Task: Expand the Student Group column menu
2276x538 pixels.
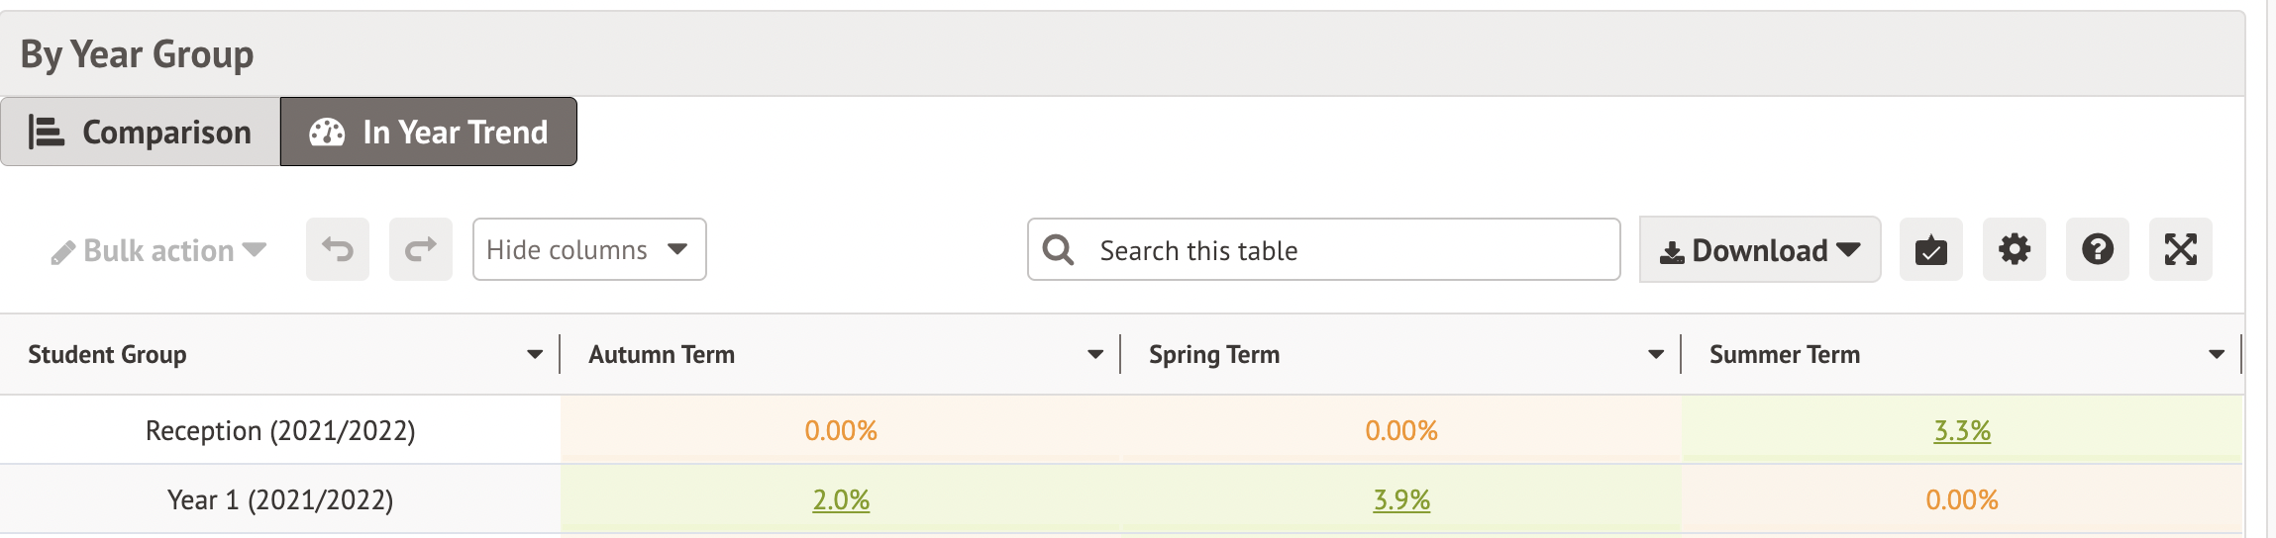Action: (x=535, y=354)
